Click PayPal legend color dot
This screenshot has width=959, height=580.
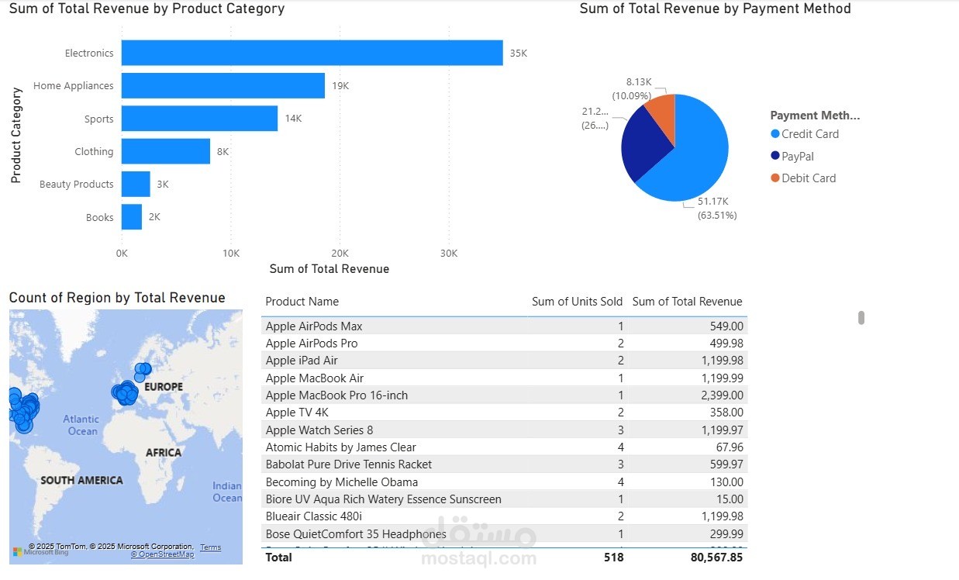(775, 156)
